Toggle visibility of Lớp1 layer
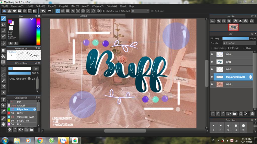Screen dimensions: 257x144 coord(212,62)
